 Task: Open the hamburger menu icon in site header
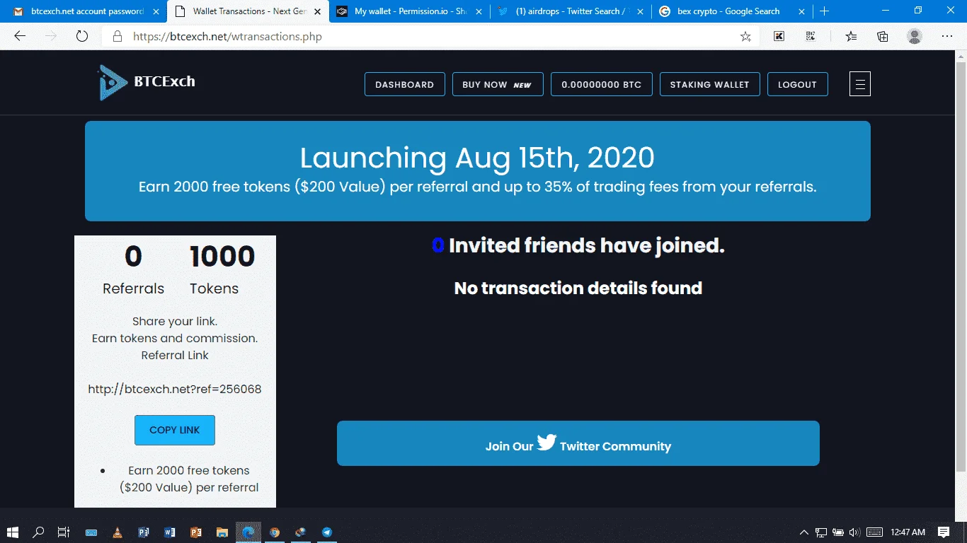click(859, 84)
